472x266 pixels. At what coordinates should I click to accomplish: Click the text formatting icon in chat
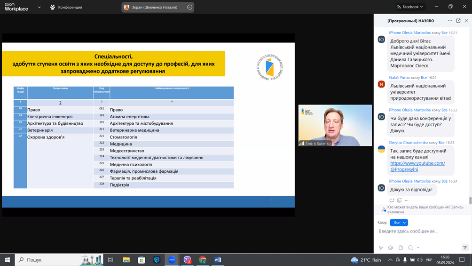[x=381, y=248]
